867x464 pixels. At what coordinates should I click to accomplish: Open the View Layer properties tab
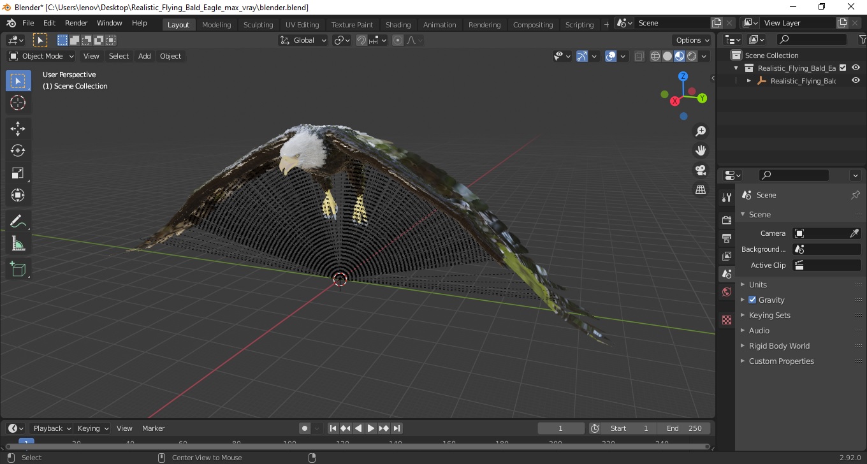[726, 256]
